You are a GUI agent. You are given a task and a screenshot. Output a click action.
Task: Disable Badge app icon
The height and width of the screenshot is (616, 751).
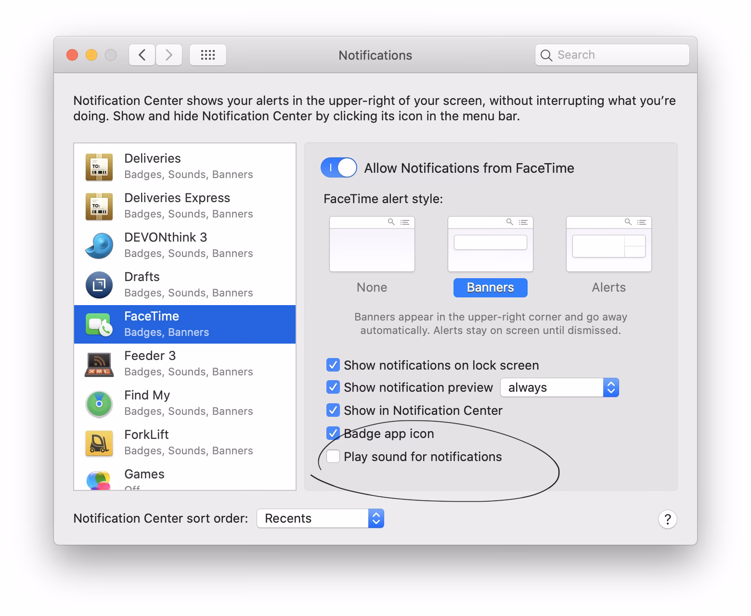pyautogui.click(x=333, y=433)
